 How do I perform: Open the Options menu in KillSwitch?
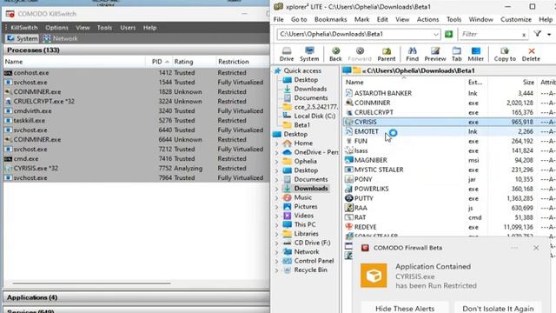click(56, 28)
